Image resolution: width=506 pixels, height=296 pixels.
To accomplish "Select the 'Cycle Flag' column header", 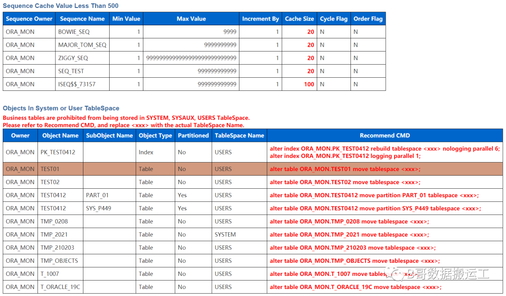I will click(x=334, y=19).
